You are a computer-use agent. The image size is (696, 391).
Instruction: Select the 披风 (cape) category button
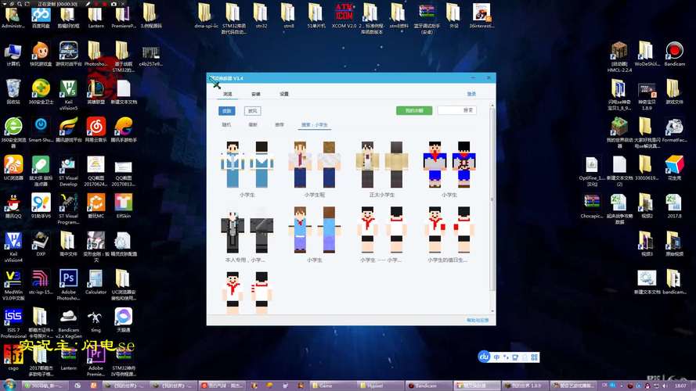coord(253,111)
